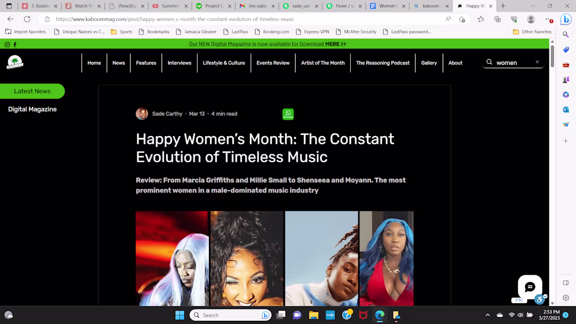The image size is (576, 324).
Task: Open The Reasoning Podcast menu item
Action: [x=383, y=62]
